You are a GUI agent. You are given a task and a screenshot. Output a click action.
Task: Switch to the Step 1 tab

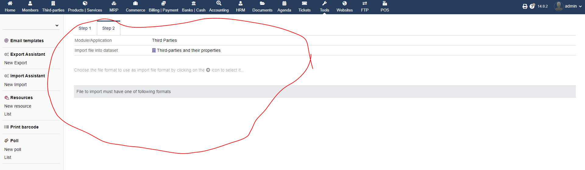click(85, 28)
